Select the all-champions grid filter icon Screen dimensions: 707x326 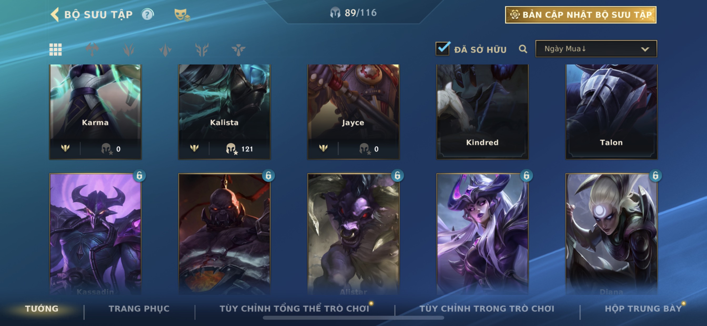pyautogui.click(x=55, y=50)
